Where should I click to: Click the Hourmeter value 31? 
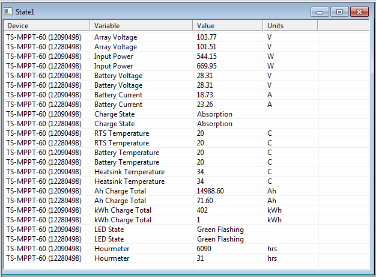[x=200, y=258]
